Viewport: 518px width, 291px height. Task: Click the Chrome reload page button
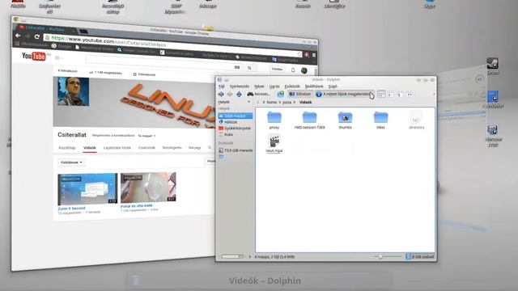[x=37, y=36]
